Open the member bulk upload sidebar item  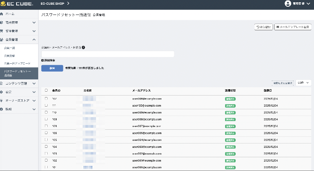(17, 63)
